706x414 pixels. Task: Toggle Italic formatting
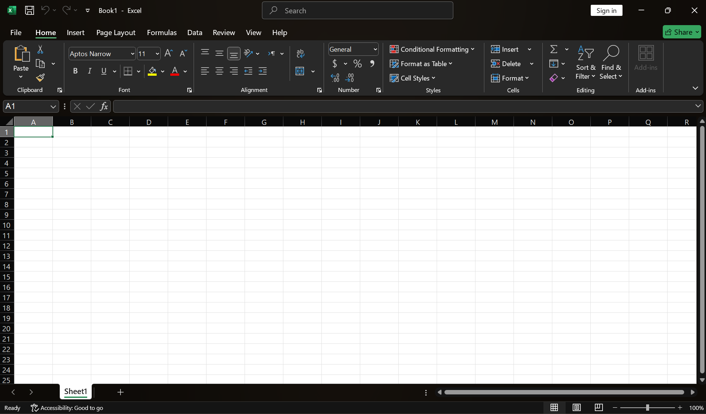[x=89, y=71]
